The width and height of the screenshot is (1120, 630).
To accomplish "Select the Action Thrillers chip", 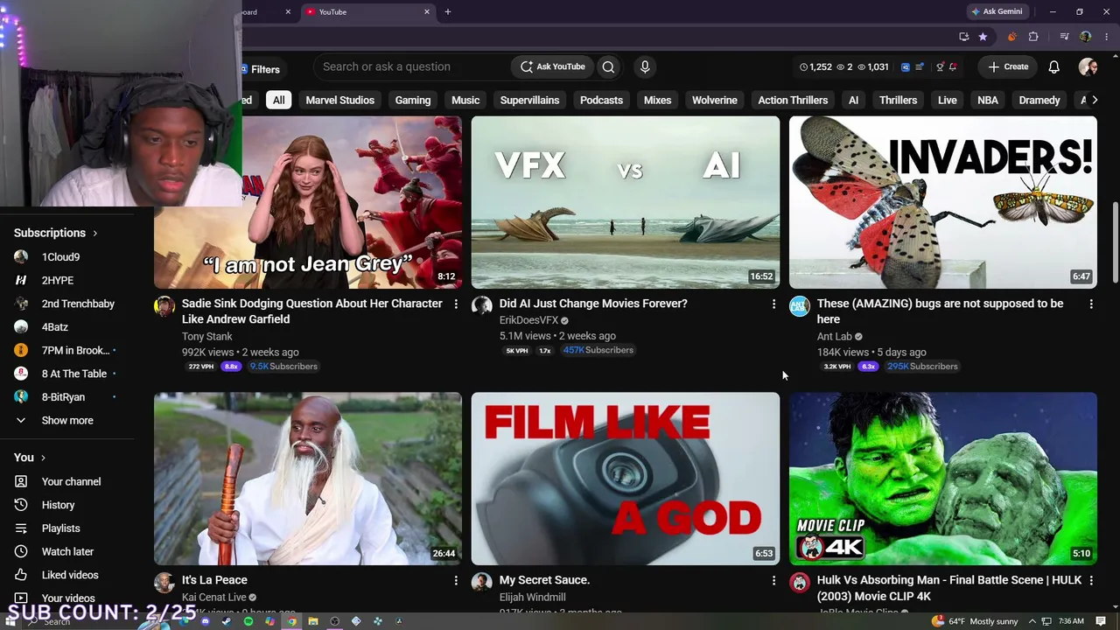I will point(793,100).
